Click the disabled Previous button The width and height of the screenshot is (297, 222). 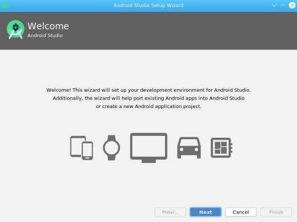170,212
